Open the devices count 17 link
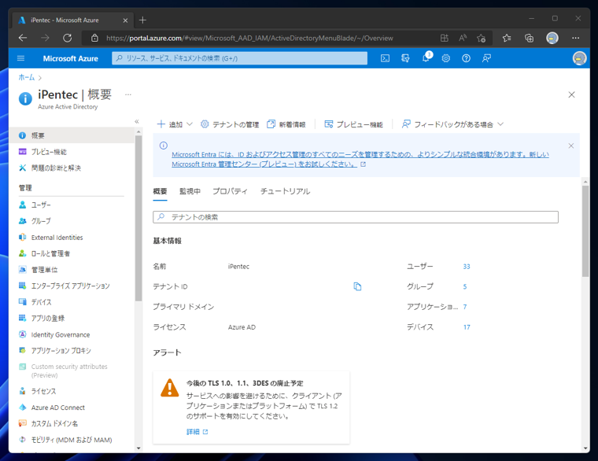This screenshot has width=598, height=461. (x=467, y=327)
